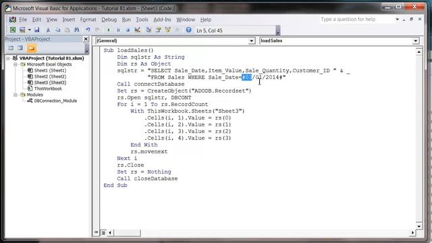Click the 'Call closeDatabase' code line
Image resolution: width=432 pixels, height=243 pixels.
tap(147, 178)
